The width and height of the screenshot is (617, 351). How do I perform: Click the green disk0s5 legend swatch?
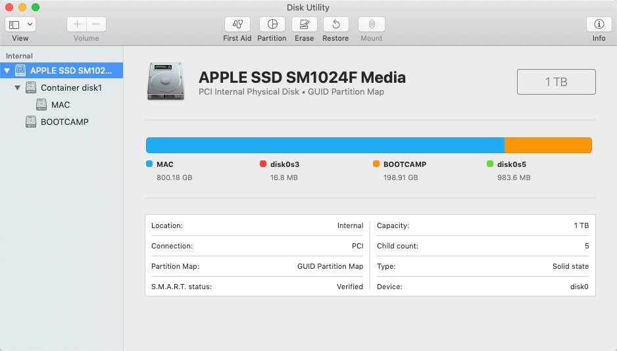tap(490, 164)
